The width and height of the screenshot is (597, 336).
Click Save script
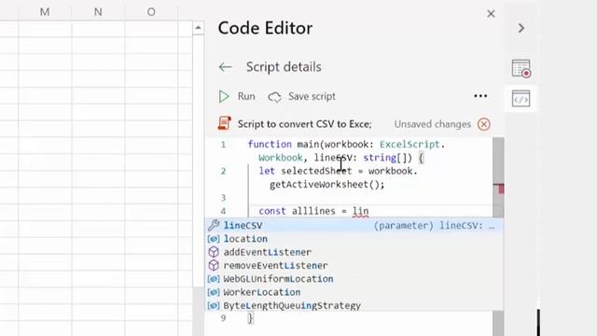click(x=302, y=96)
